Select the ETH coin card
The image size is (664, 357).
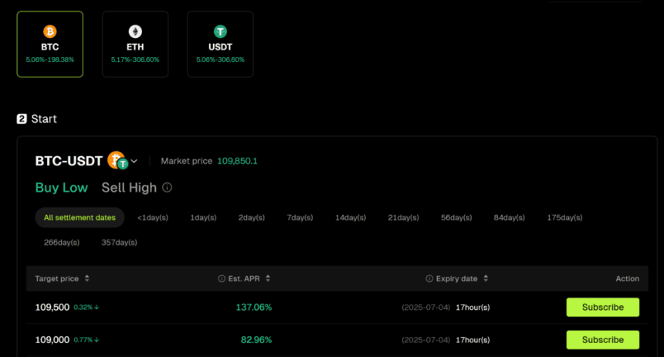click(x=135, y=44)
